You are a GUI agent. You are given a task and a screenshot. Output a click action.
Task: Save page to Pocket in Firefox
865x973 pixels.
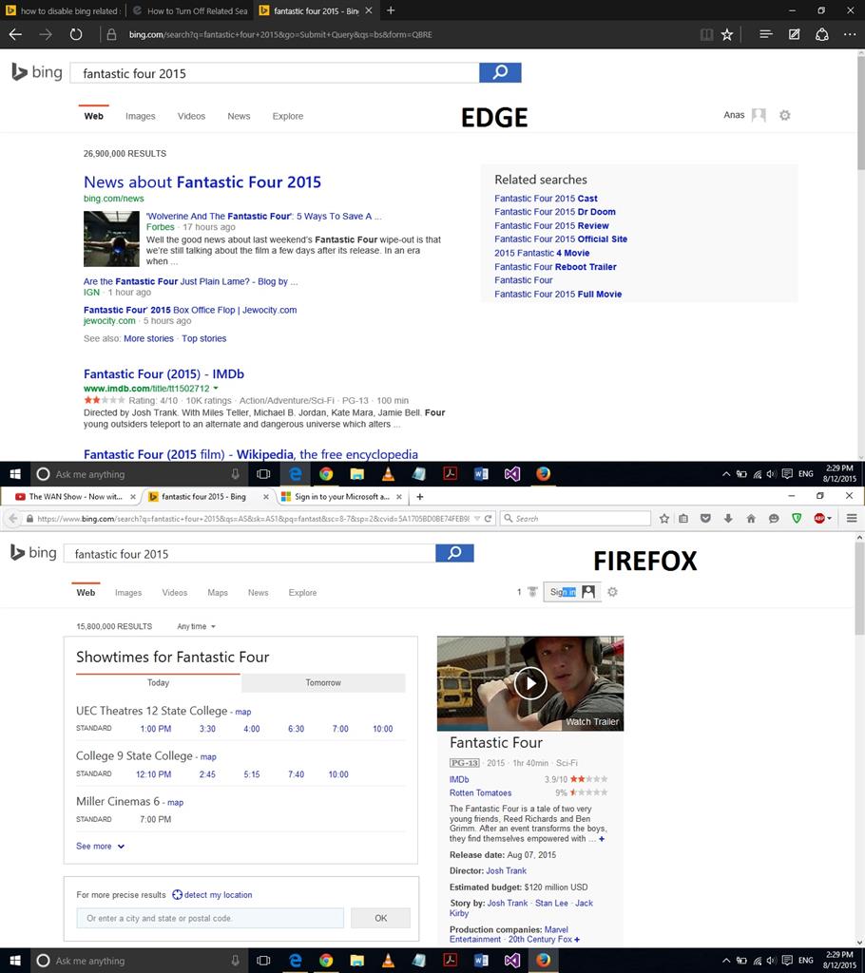pyautogui.click(x=705, y=518)
